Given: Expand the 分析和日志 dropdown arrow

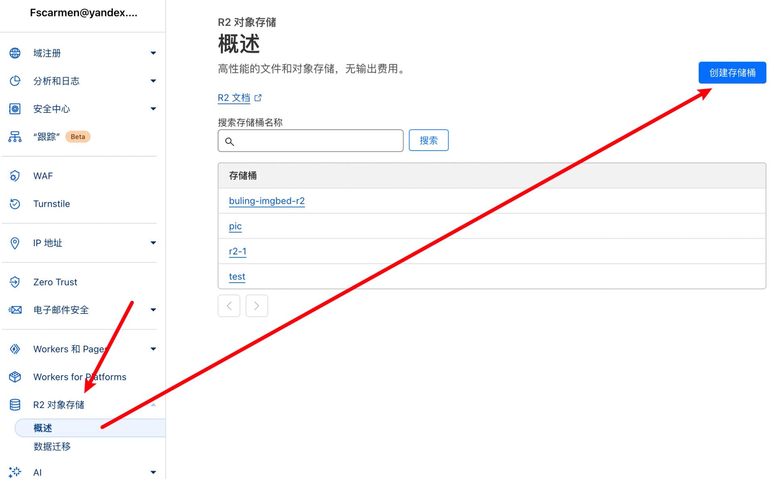Looking at the screenshot, I should coord(153,81).
